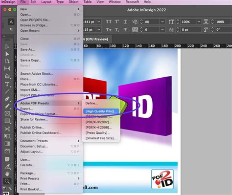This screenshot has width=232, height=195.
Task: Click Define in PDF Presets submenu
Action: click(92, 103)
